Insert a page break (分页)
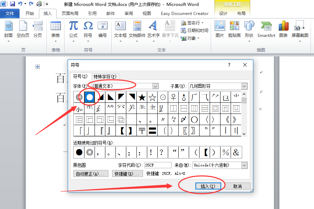Image resolution: width=314 pixels, height=209 pixels. 38,29
